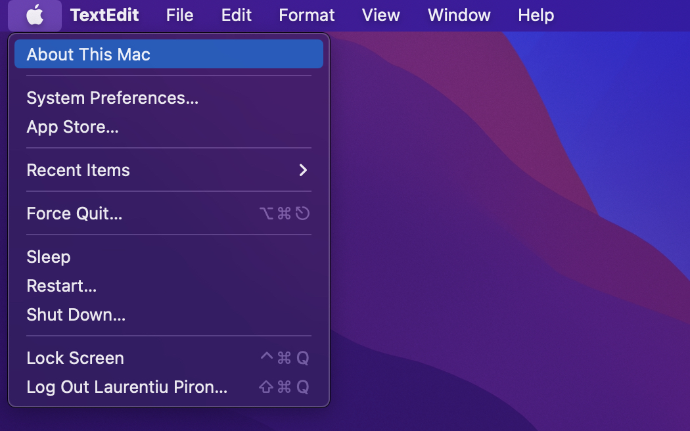Viewport: 690px width, 431px height.
Task: Expand the Recent Items submenu arrow
Action: [303, 170]
